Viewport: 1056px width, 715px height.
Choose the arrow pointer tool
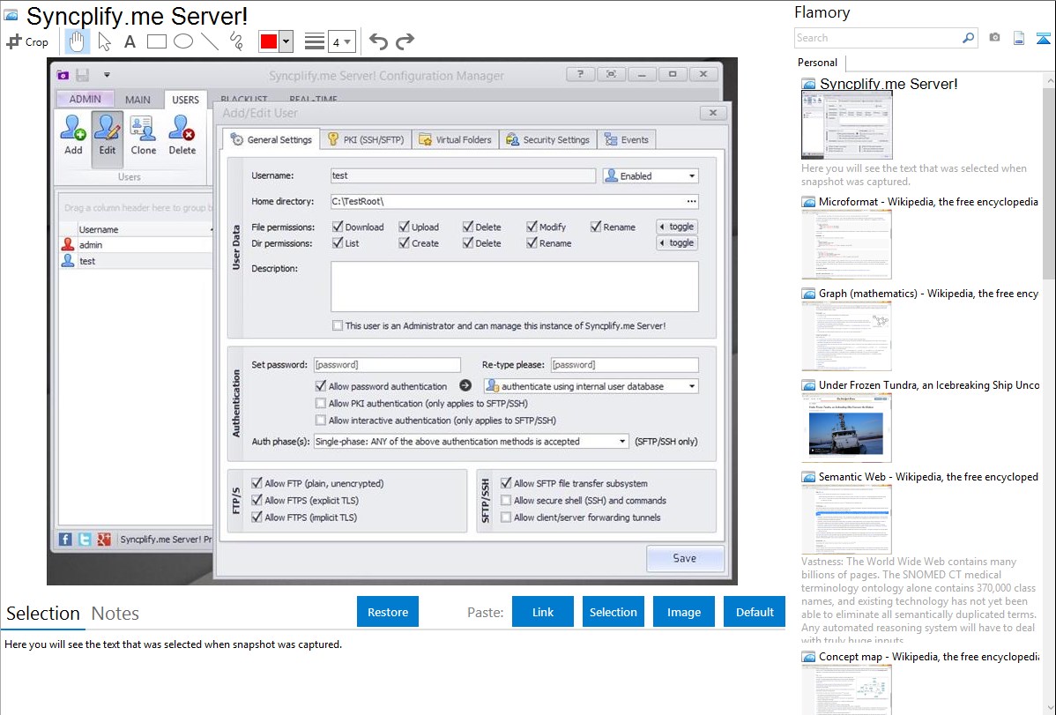pyautogui.click(x=104, y=41)
